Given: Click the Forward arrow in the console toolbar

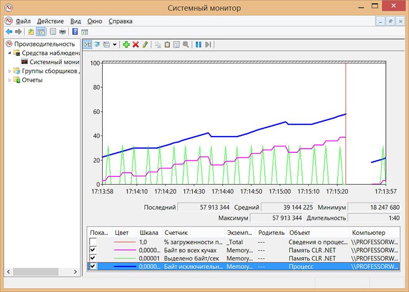Looking at the screenshot, I should click(18, 32).
